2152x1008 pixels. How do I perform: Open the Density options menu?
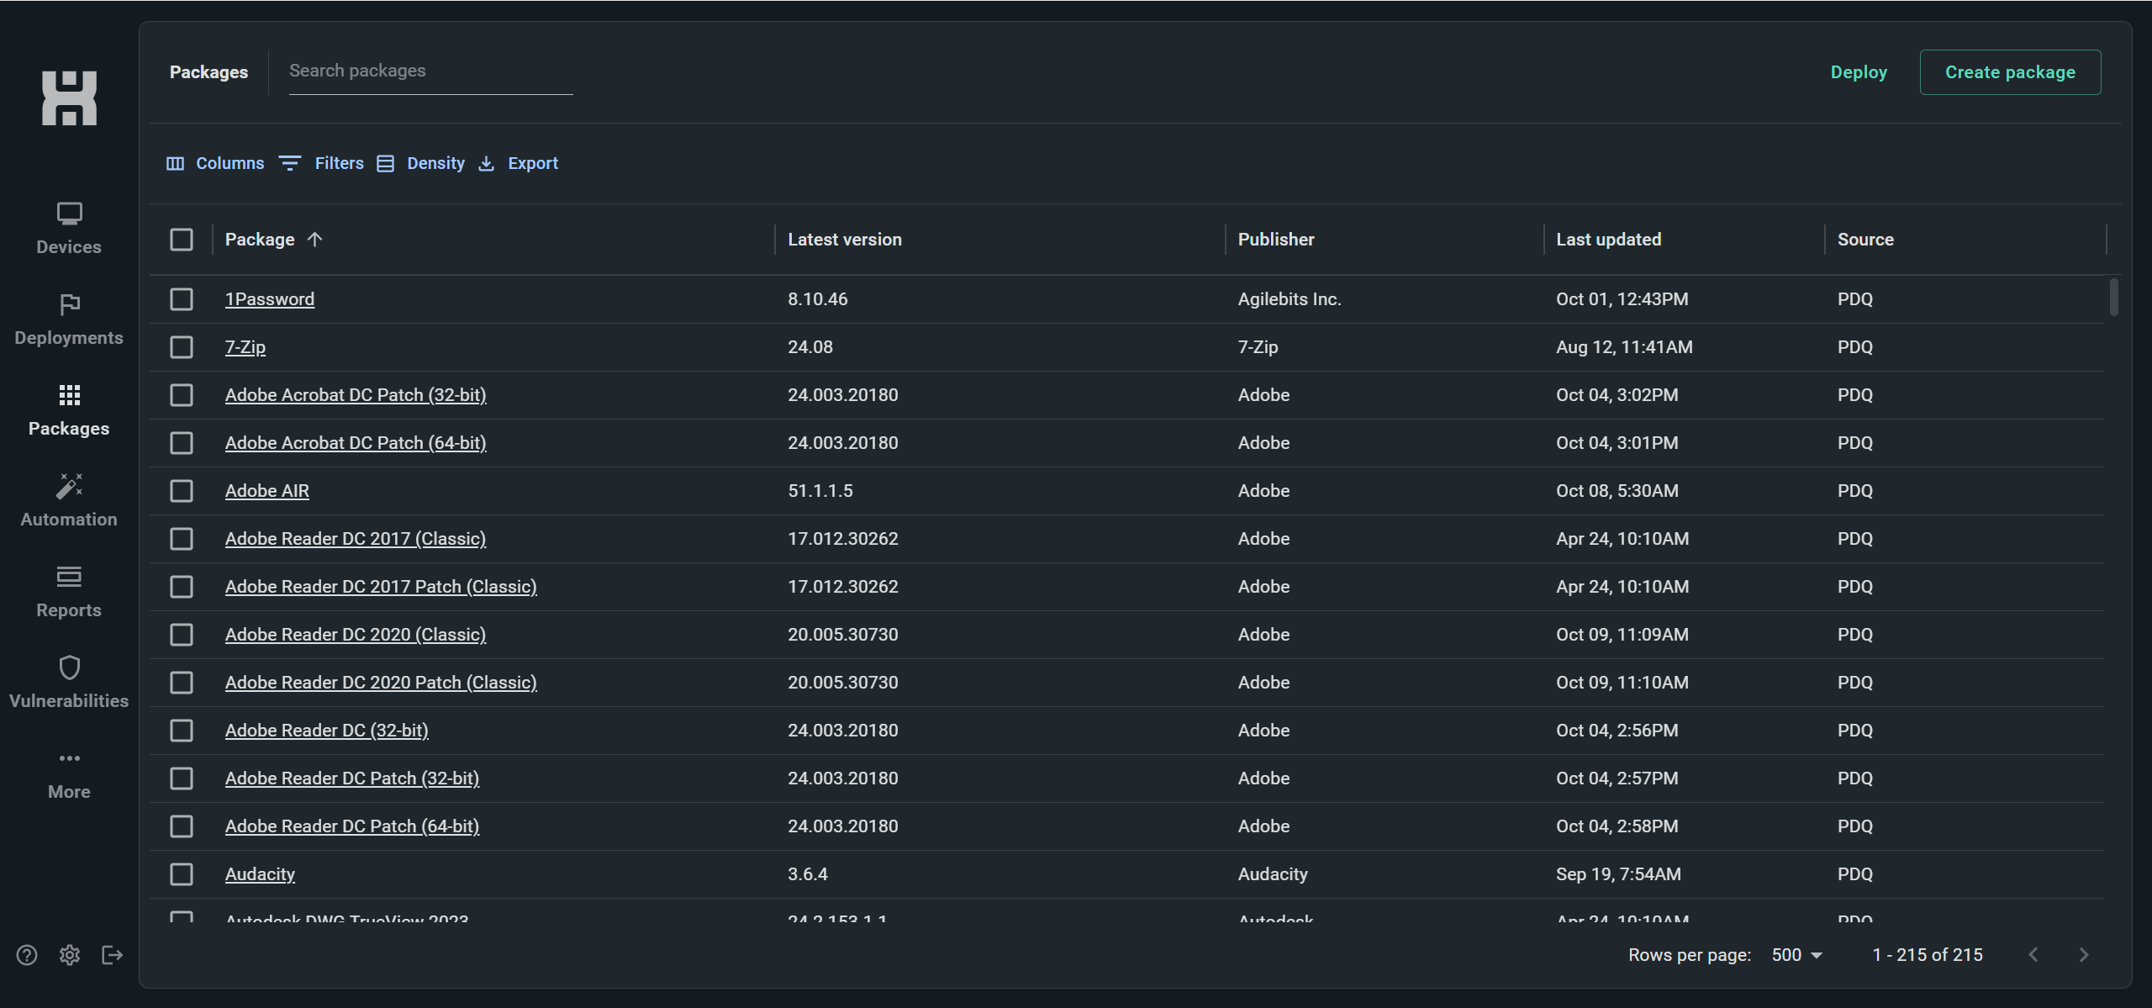[x=420, y=163]
